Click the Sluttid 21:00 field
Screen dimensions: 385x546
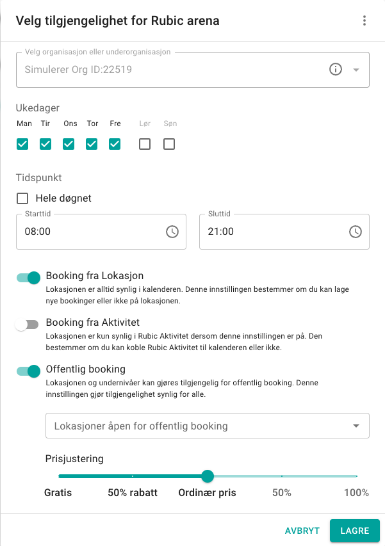284,232
